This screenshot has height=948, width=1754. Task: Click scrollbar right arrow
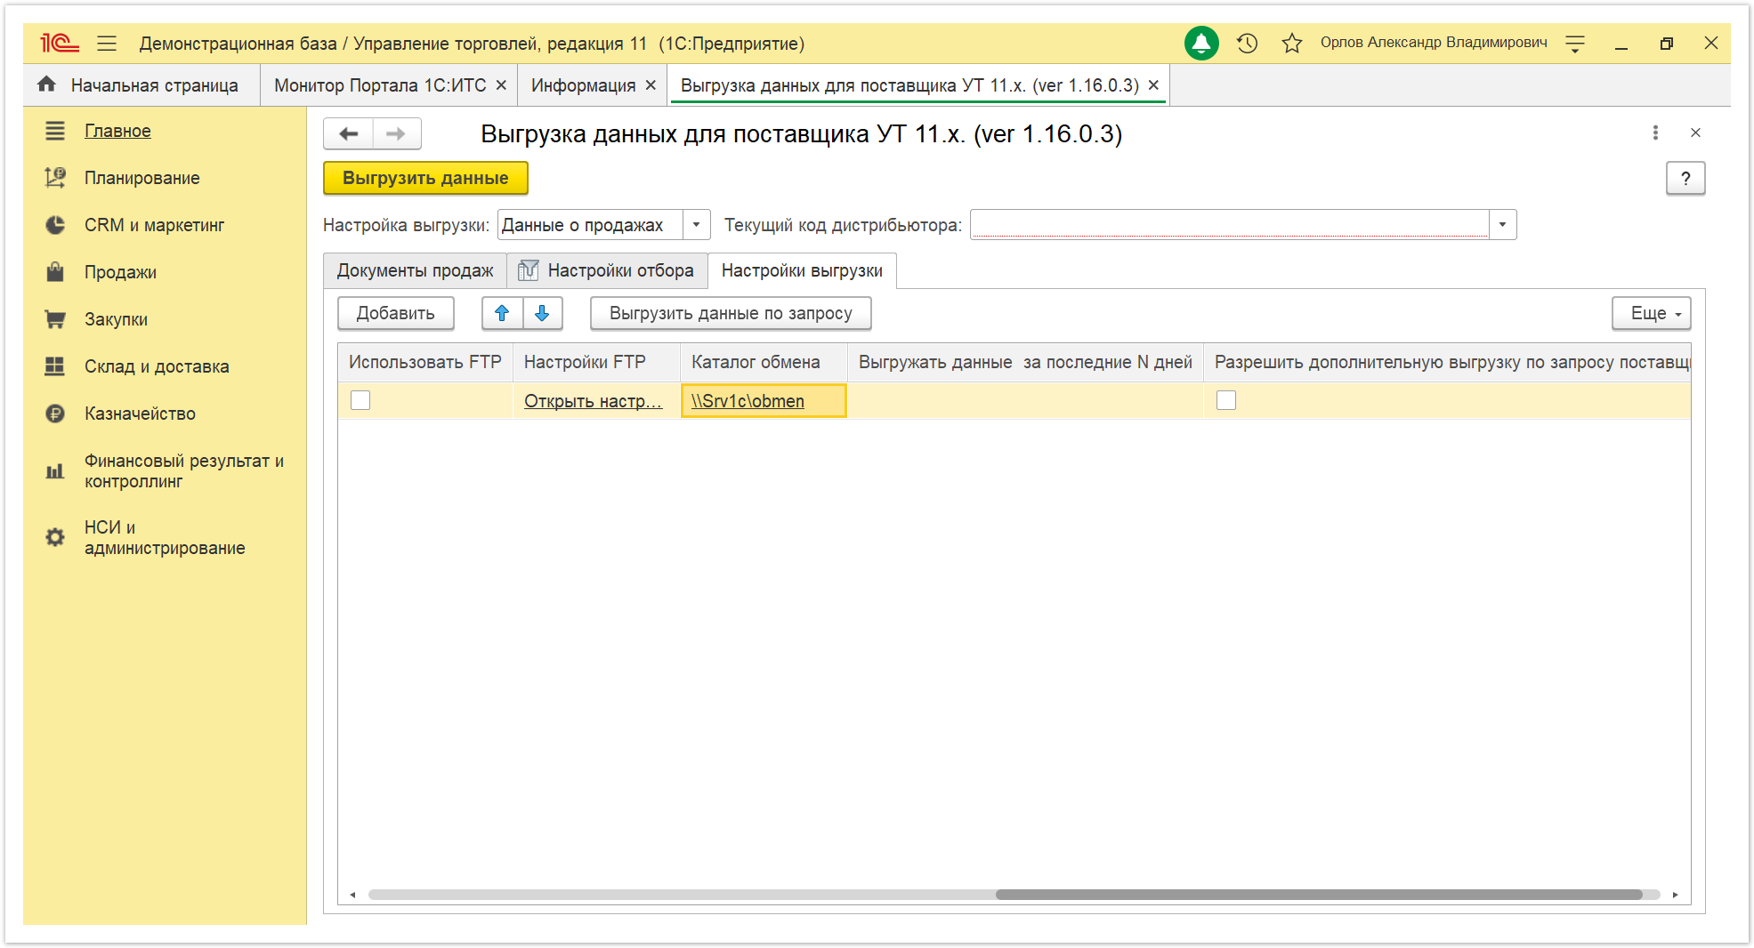pyautogui.click(x=1675, y=895)
